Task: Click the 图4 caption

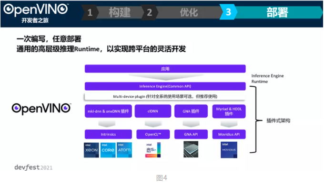Action: (x=162, y=178)
